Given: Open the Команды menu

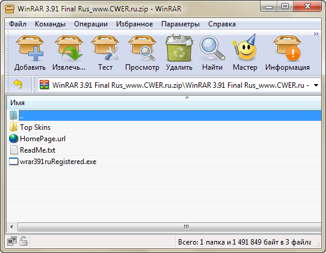Looking at the screenshot, I should click(x=50, y=24).
